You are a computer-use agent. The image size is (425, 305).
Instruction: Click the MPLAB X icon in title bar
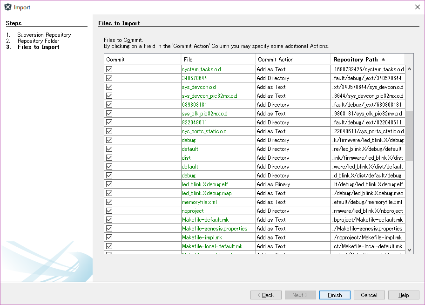(x=7, y=7)
